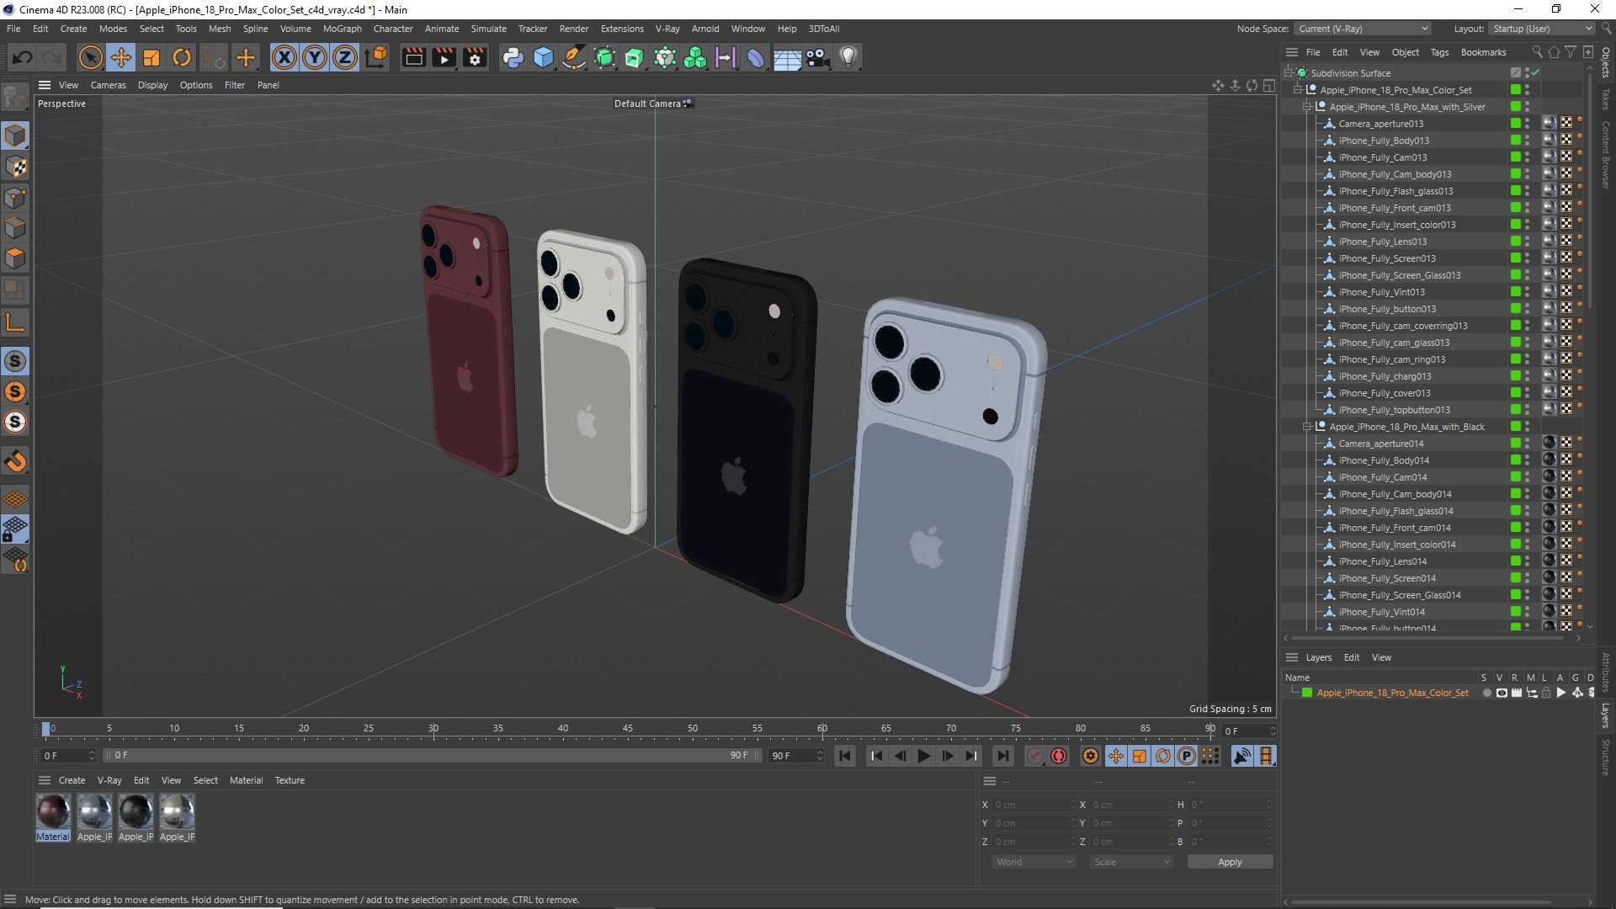Viewport: 1616px width, 909px height.
Task: Toggle X axis lock
Action: (284, 57)
